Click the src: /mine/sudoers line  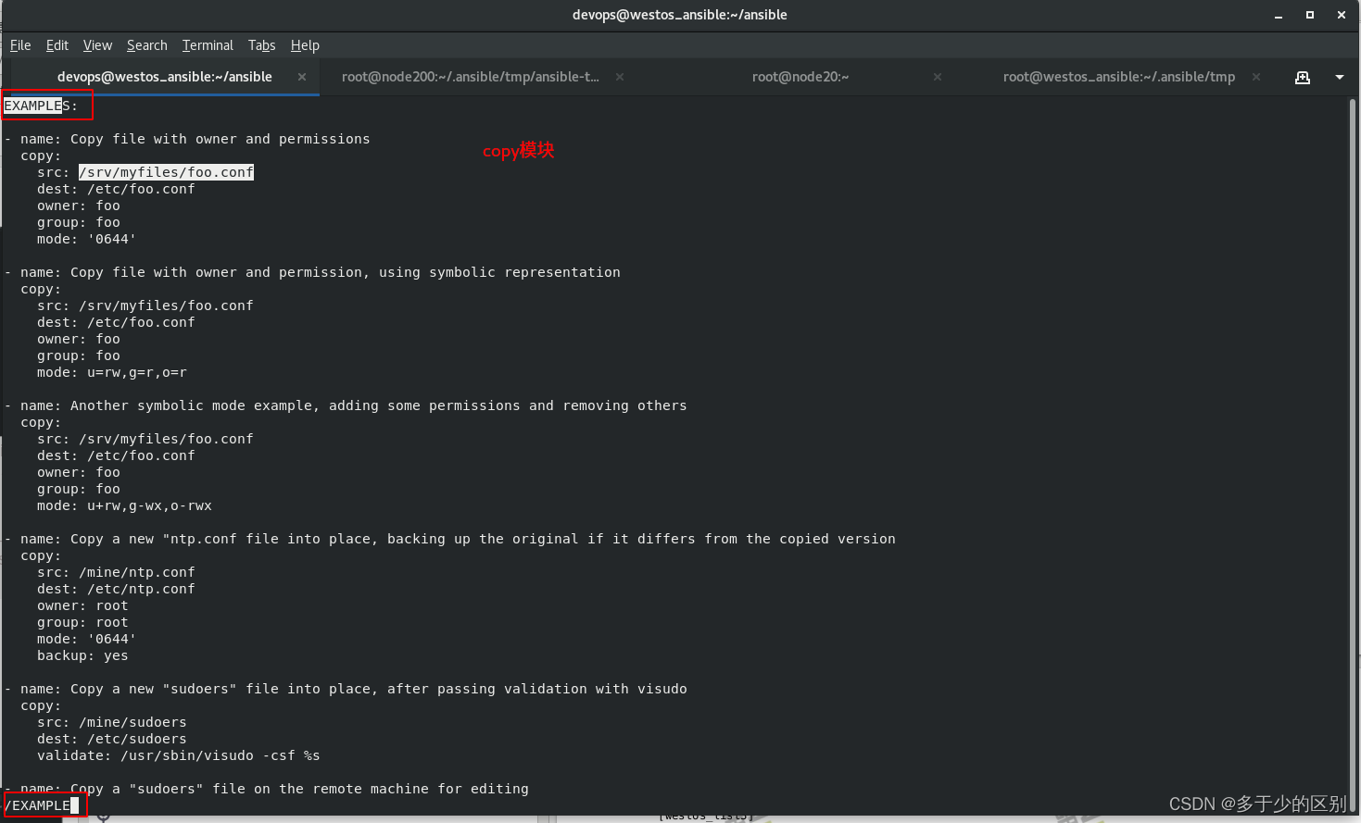111,722
